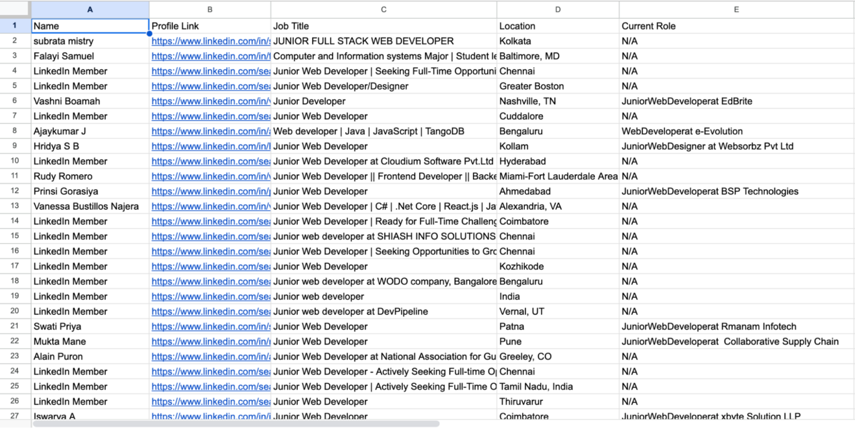Select row 13 header
855x428 pixels.
pyautogui.click(x=16, y=206)
